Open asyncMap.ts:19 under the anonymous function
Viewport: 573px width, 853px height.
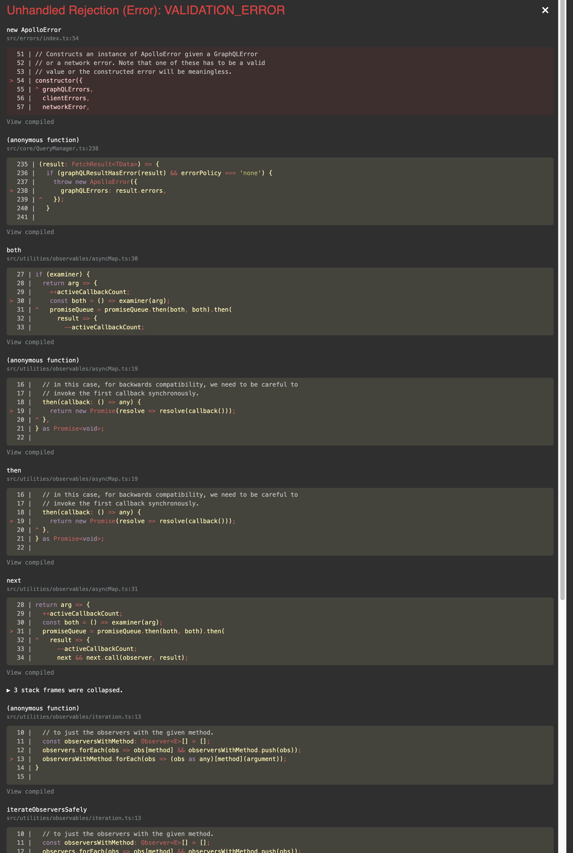[x=72, y=368]
